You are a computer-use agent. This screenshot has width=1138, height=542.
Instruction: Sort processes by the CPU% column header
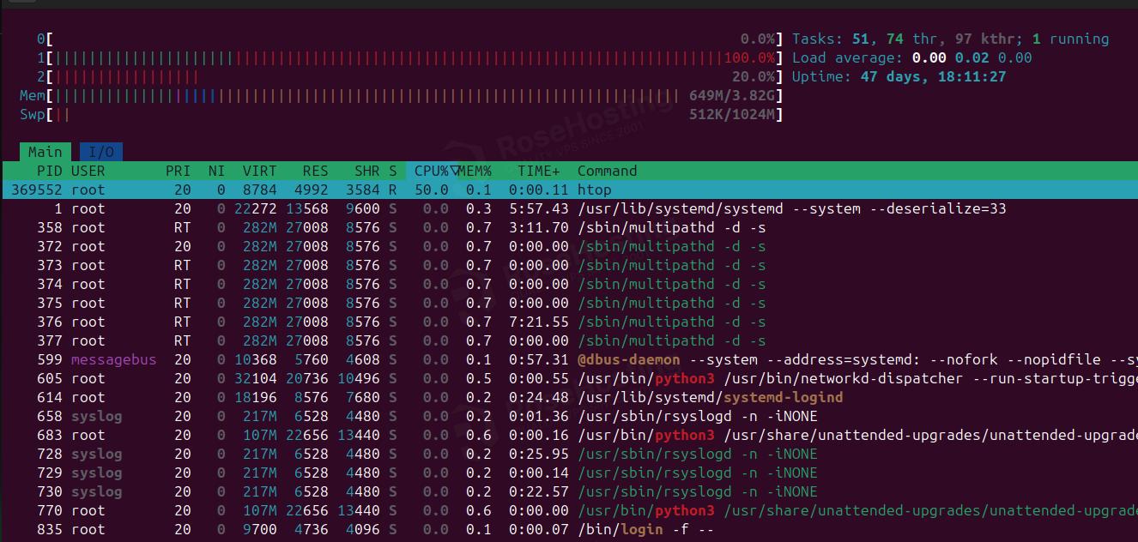[x=430, y=171]
